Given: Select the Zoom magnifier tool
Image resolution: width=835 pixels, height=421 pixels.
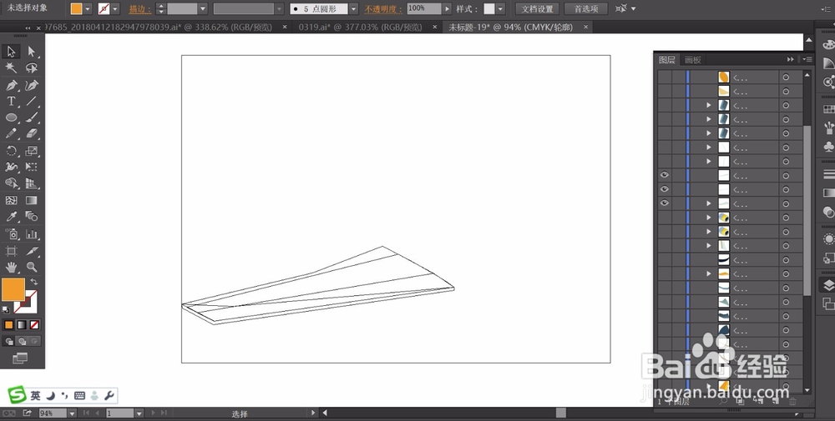Looking at the screenshot, I should [x=32, y=268].
